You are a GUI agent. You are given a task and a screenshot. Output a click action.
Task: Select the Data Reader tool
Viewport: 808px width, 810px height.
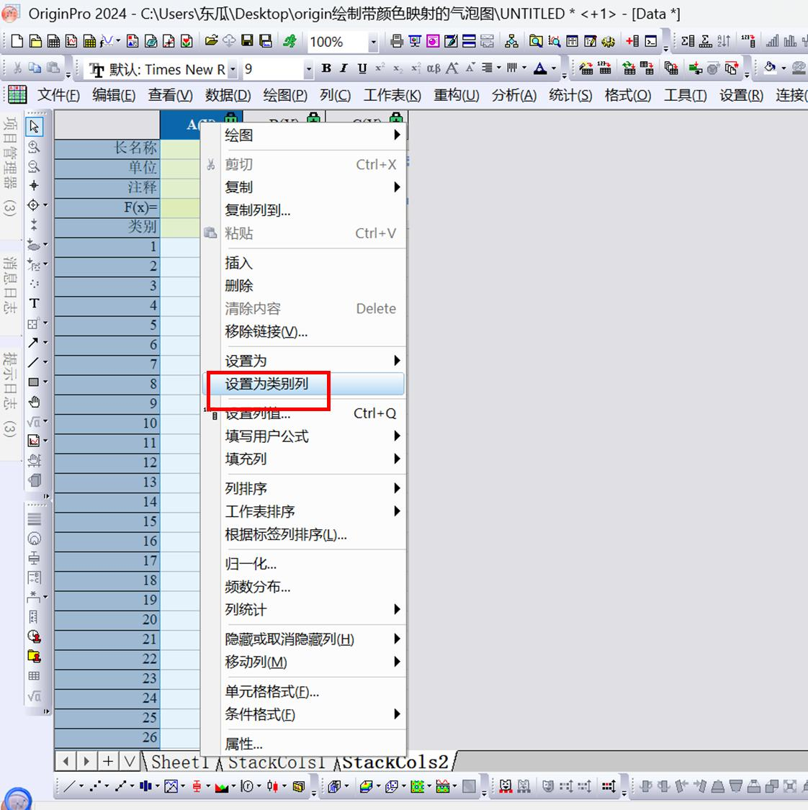33,205
